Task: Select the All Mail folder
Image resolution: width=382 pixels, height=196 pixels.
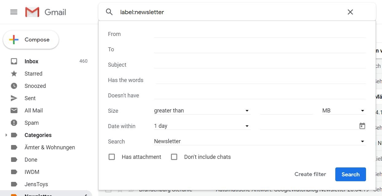Action: pos(33,111)
